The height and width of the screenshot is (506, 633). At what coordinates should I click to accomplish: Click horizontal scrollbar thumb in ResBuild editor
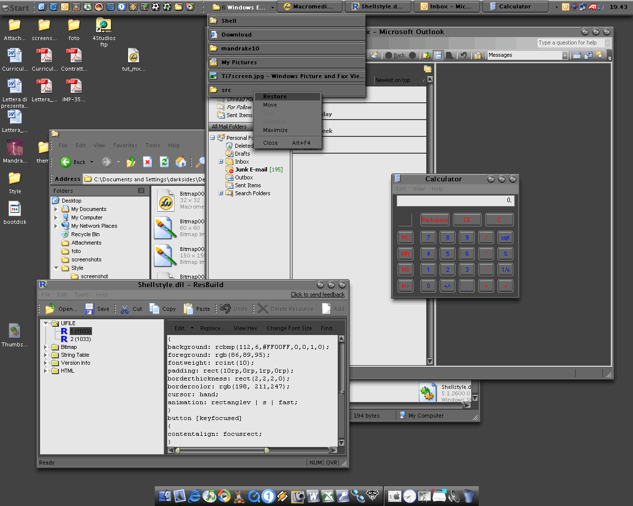222,450
